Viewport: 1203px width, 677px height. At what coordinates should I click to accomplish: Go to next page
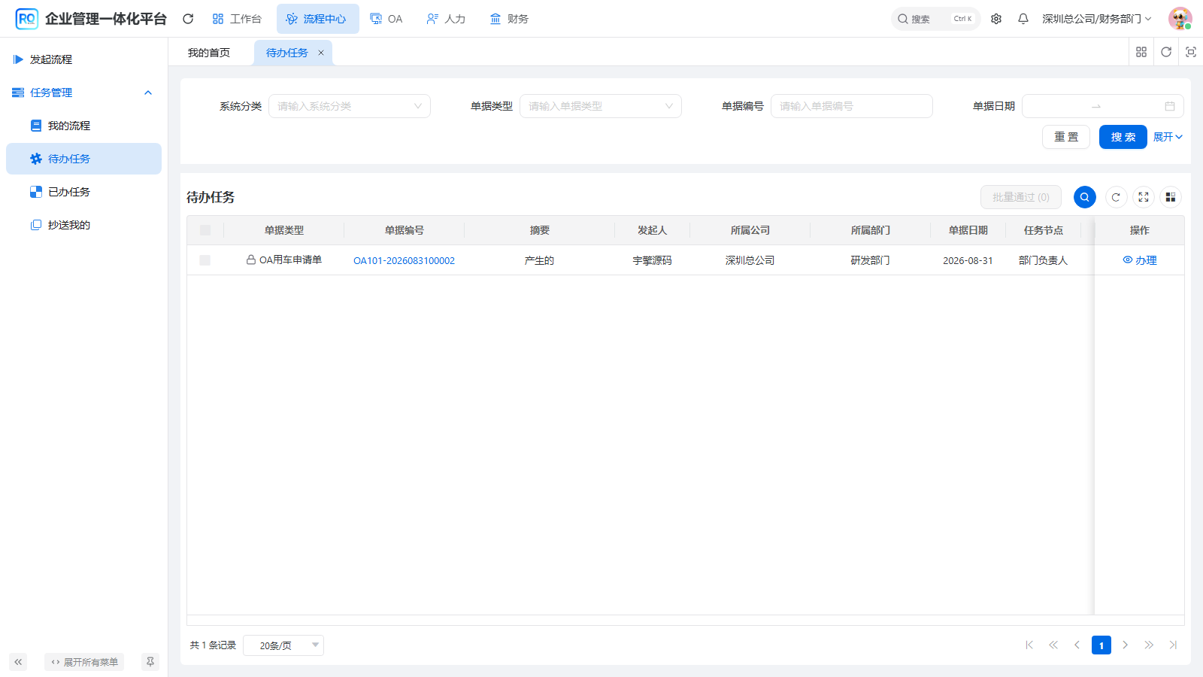(1126, 645)
